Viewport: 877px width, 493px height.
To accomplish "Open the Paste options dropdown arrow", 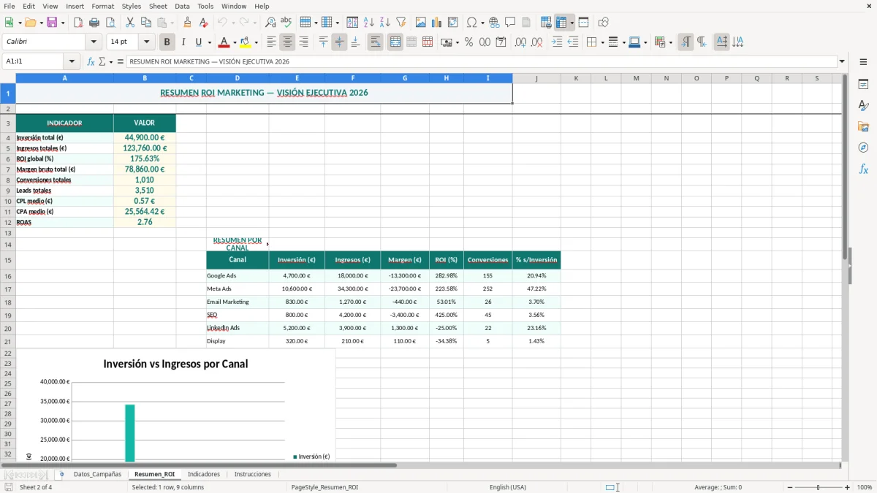I will point(172,23).
